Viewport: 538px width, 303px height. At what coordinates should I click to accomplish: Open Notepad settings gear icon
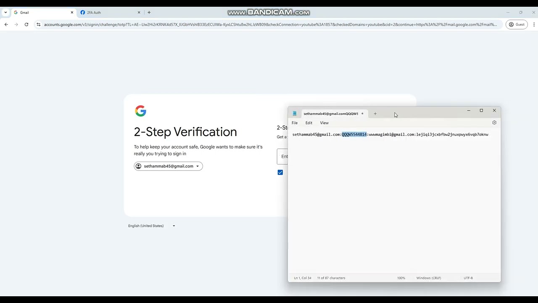494,122
